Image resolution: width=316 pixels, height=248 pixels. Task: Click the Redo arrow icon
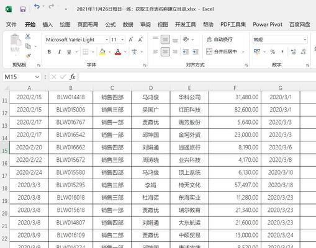point(51,7)
